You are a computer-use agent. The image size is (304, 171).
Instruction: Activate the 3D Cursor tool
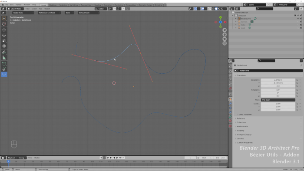pos(4,24)
